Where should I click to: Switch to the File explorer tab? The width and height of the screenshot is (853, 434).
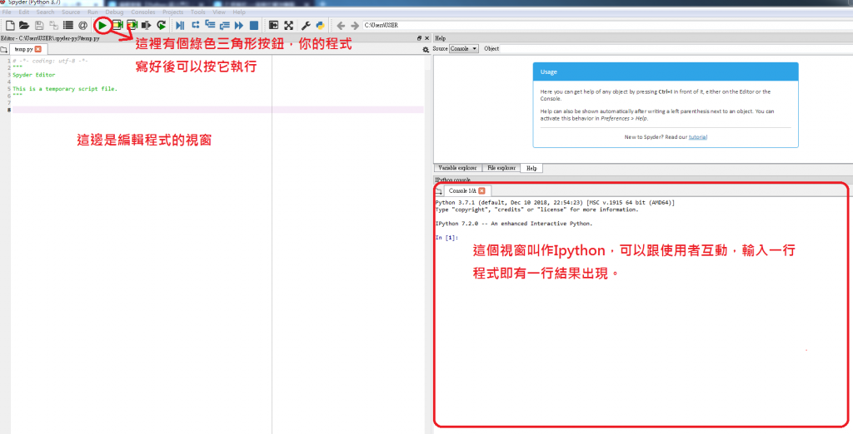[501, 169]
